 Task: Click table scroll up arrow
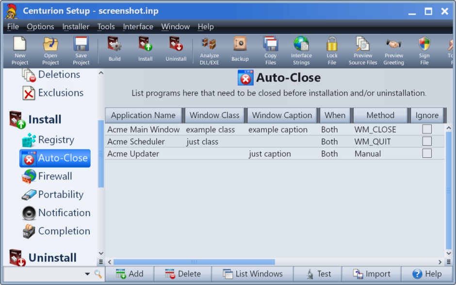(x=448, y=128)
